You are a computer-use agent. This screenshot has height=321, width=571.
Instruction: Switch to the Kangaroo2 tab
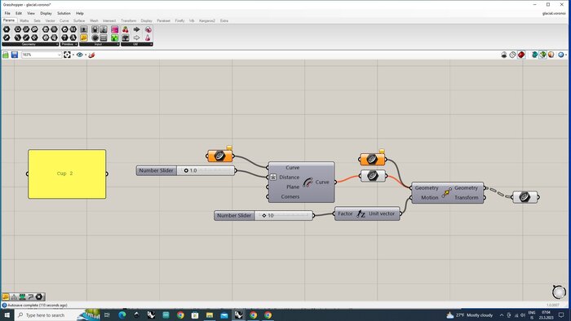coord(207,20)
